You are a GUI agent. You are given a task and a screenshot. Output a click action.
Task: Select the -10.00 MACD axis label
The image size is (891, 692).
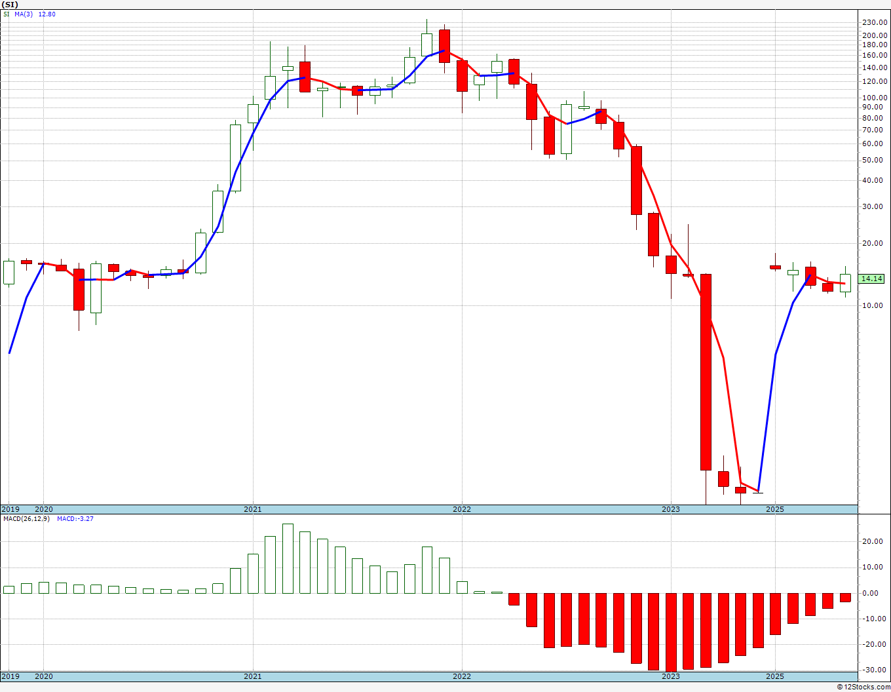coord(875,619)
